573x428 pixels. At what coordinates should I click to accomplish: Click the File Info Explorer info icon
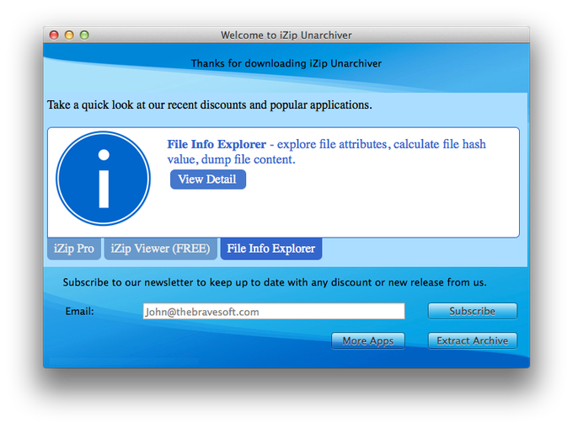pyautogui.click(x=103, y=179)
